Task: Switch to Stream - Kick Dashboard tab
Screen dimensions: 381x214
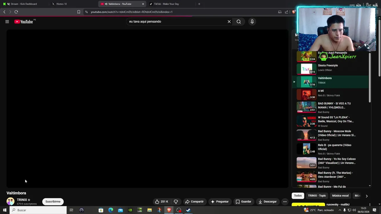Action: 24,4
